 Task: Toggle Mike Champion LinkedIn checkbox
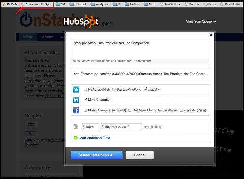tap(85, 100)
